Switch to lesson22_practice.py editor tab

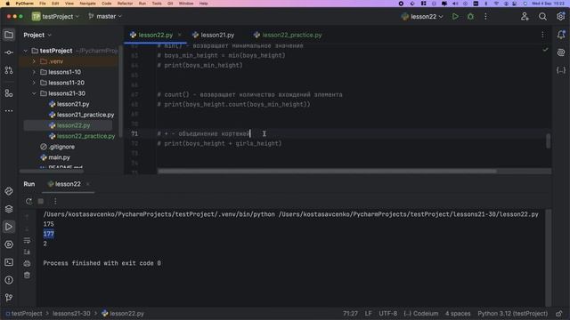288,35
